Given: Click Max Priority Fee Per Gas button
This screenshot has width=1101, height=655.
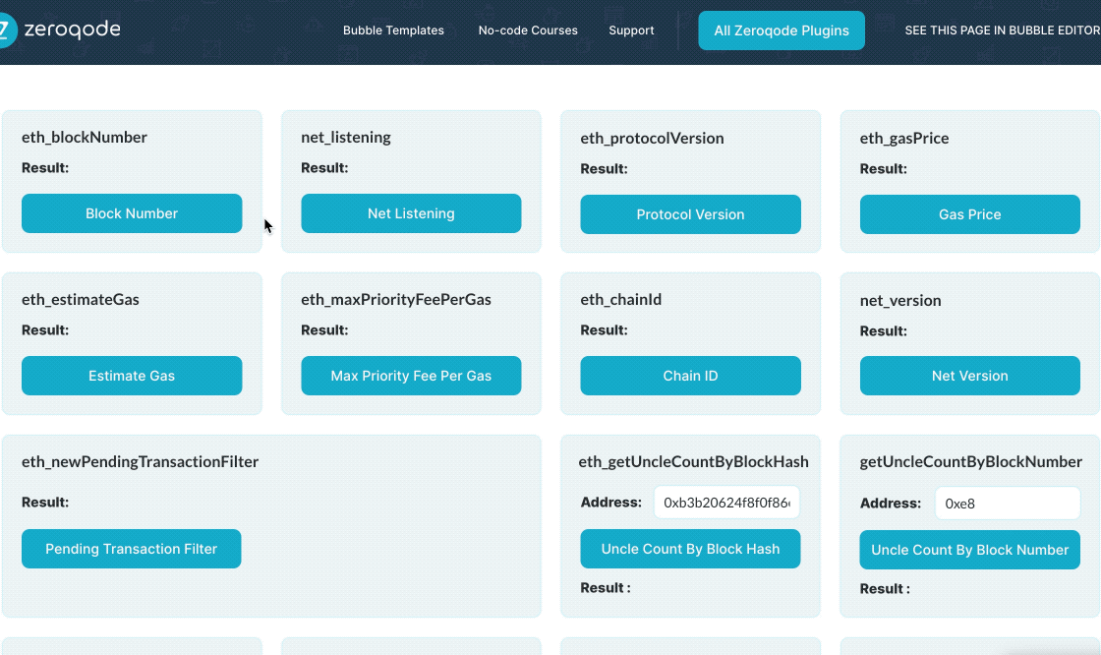Looking at the screenshot, I should point(412,376).
